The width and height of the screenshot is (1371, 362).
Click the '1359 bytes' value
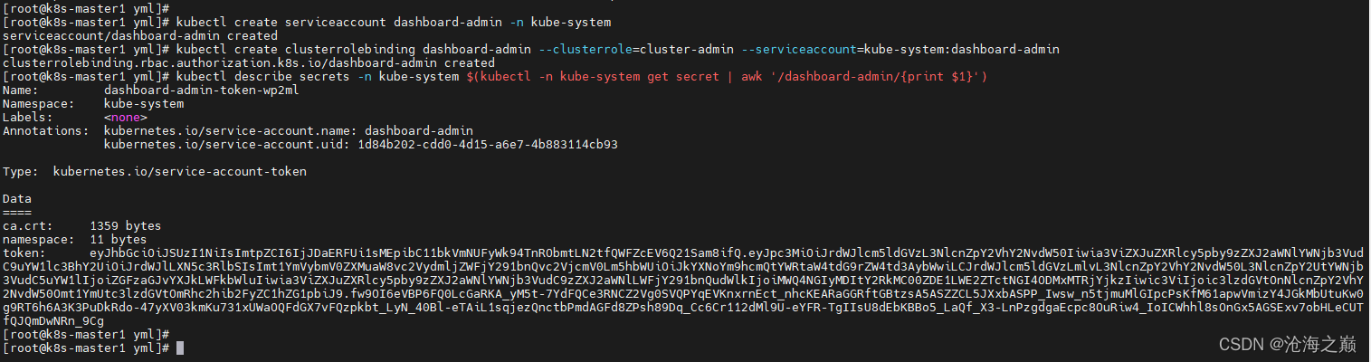pos(126,225)
